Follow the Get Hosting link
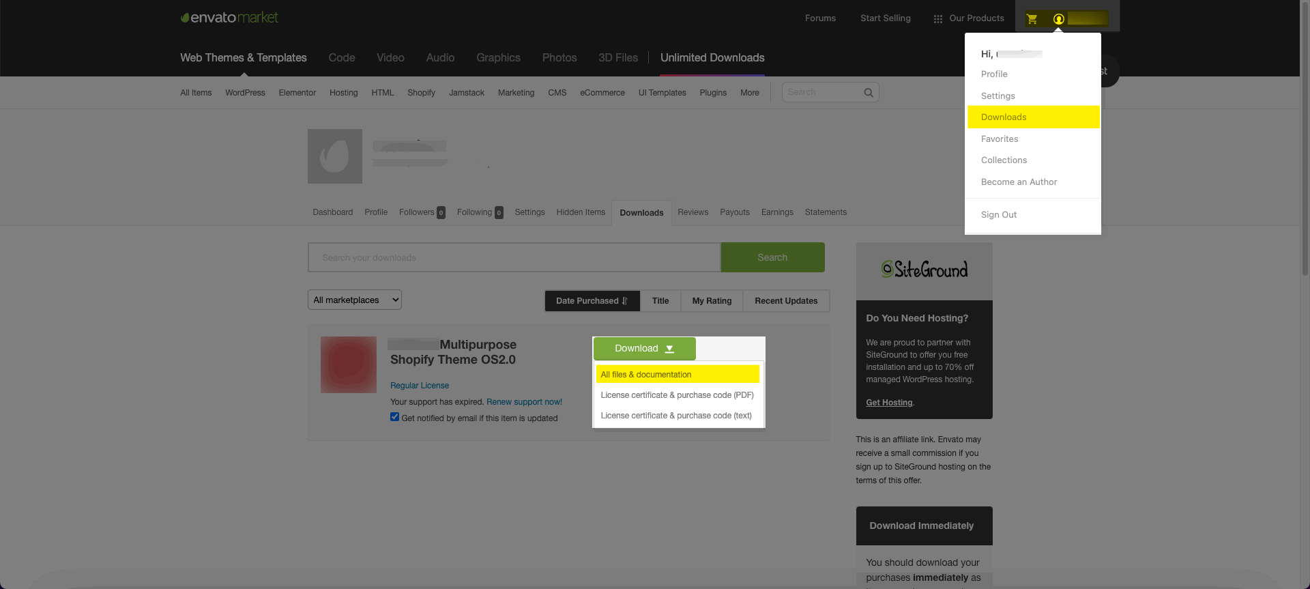The height and width of the screenshot is (589, 1310). coord(889,403)
